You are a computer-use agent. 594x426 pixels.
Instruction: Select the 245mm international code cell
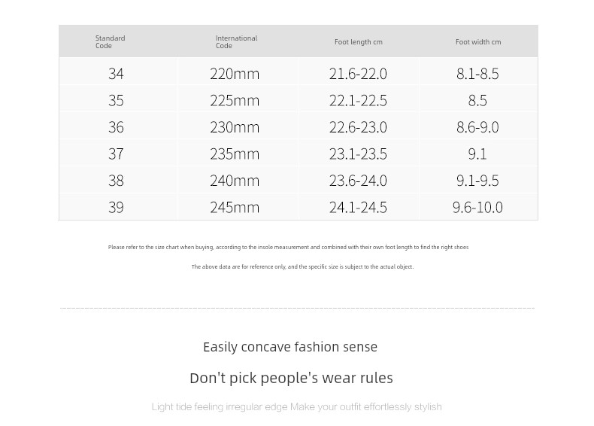(x=235, y=208)
